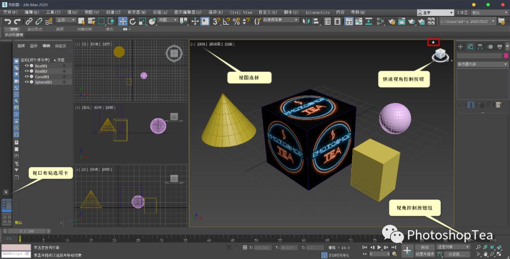Viewport: 510px width, 259px height.
Task: Hide Cone001 with its eye icon
Action: (x=26, y=77)
